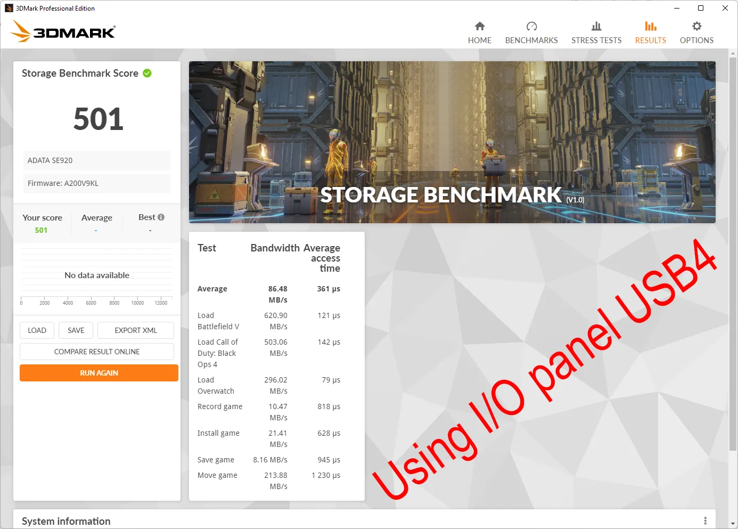Click the Move game row label
The width and height of the screenshot is (738, 529).
(217, 475)
